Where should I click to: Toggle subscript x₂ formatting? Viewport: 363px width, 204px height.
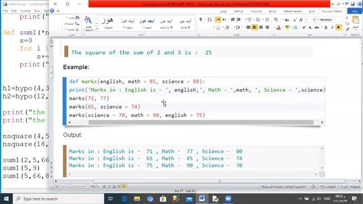click(310, 27)
